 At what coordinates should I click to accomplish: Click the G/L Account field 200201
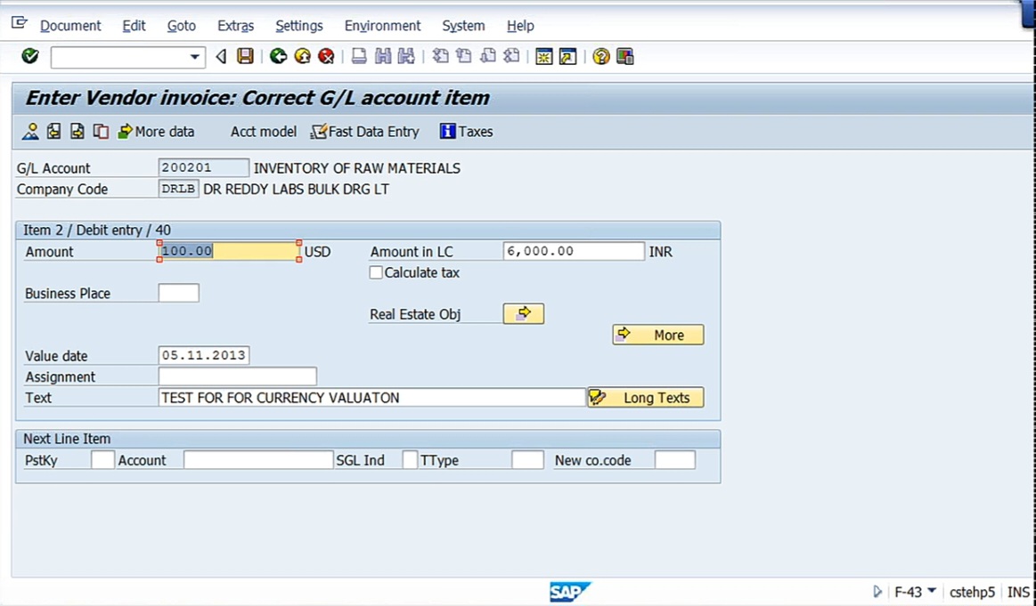203,167
